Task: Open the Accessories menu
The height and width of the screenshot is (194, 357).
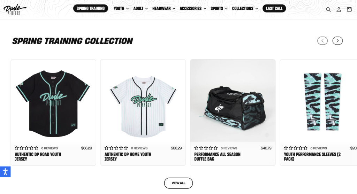Action: pos(193,8)
